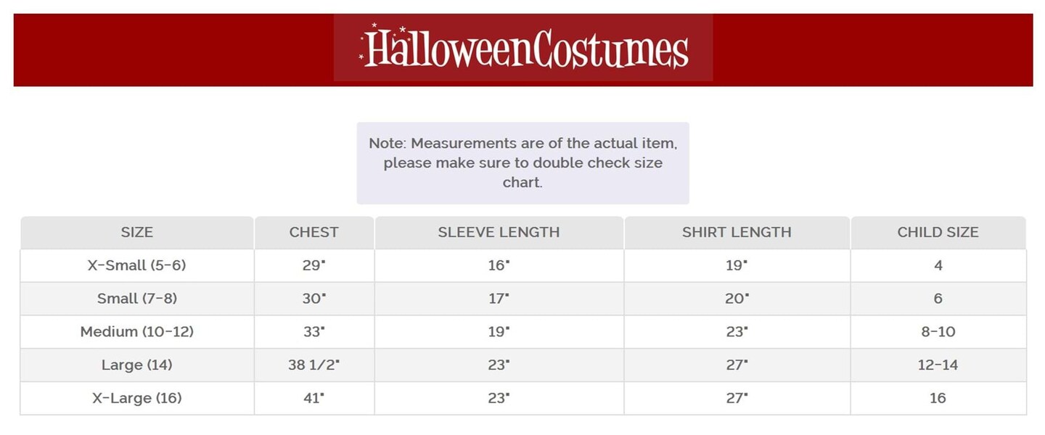This screenshot has height=435, width=1045.
Task: Click the CHILD SIZE column header
Action: point(938,233)
